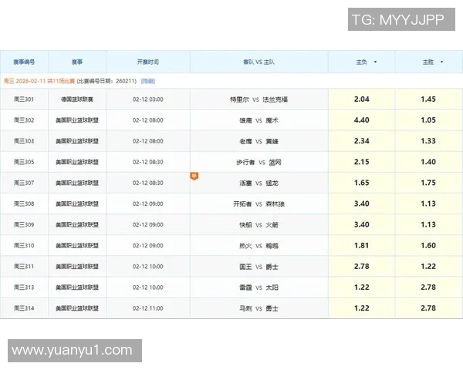Click the 火箭 team name in row 周三309
Screen dimensions: 463x370
coord(271,224)
